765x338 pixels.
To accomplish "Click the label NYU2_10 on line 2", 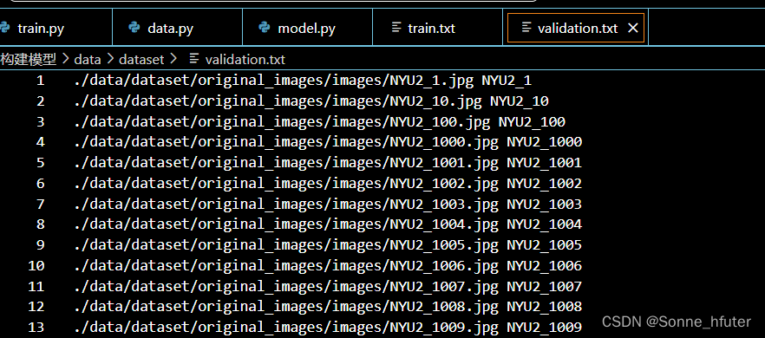I will tap(520, 101).
